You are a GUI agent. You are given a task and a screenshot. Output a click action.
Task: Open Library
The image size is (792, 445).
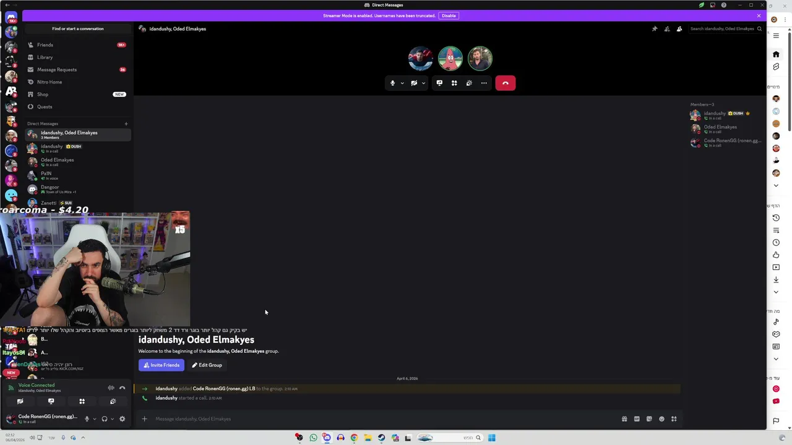pos(78,57)
